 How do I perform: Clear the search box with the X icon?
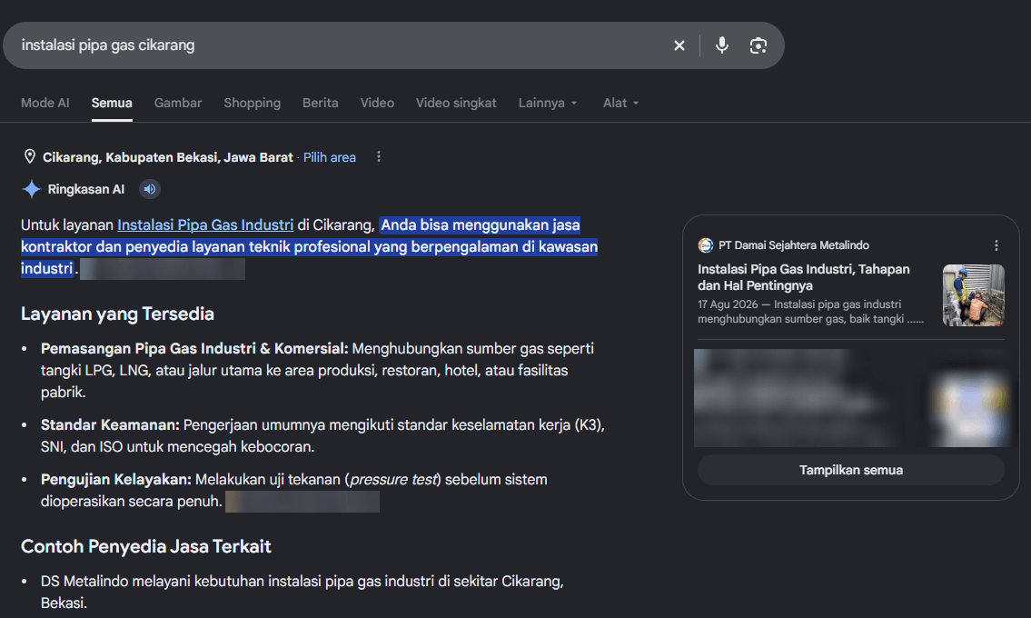(679, 45)
